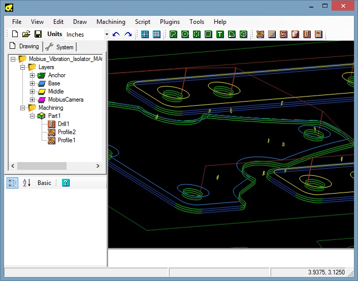Screen dimensions: 358x281
Task: Click the Basic properties button
Action: tap(44, 182)
